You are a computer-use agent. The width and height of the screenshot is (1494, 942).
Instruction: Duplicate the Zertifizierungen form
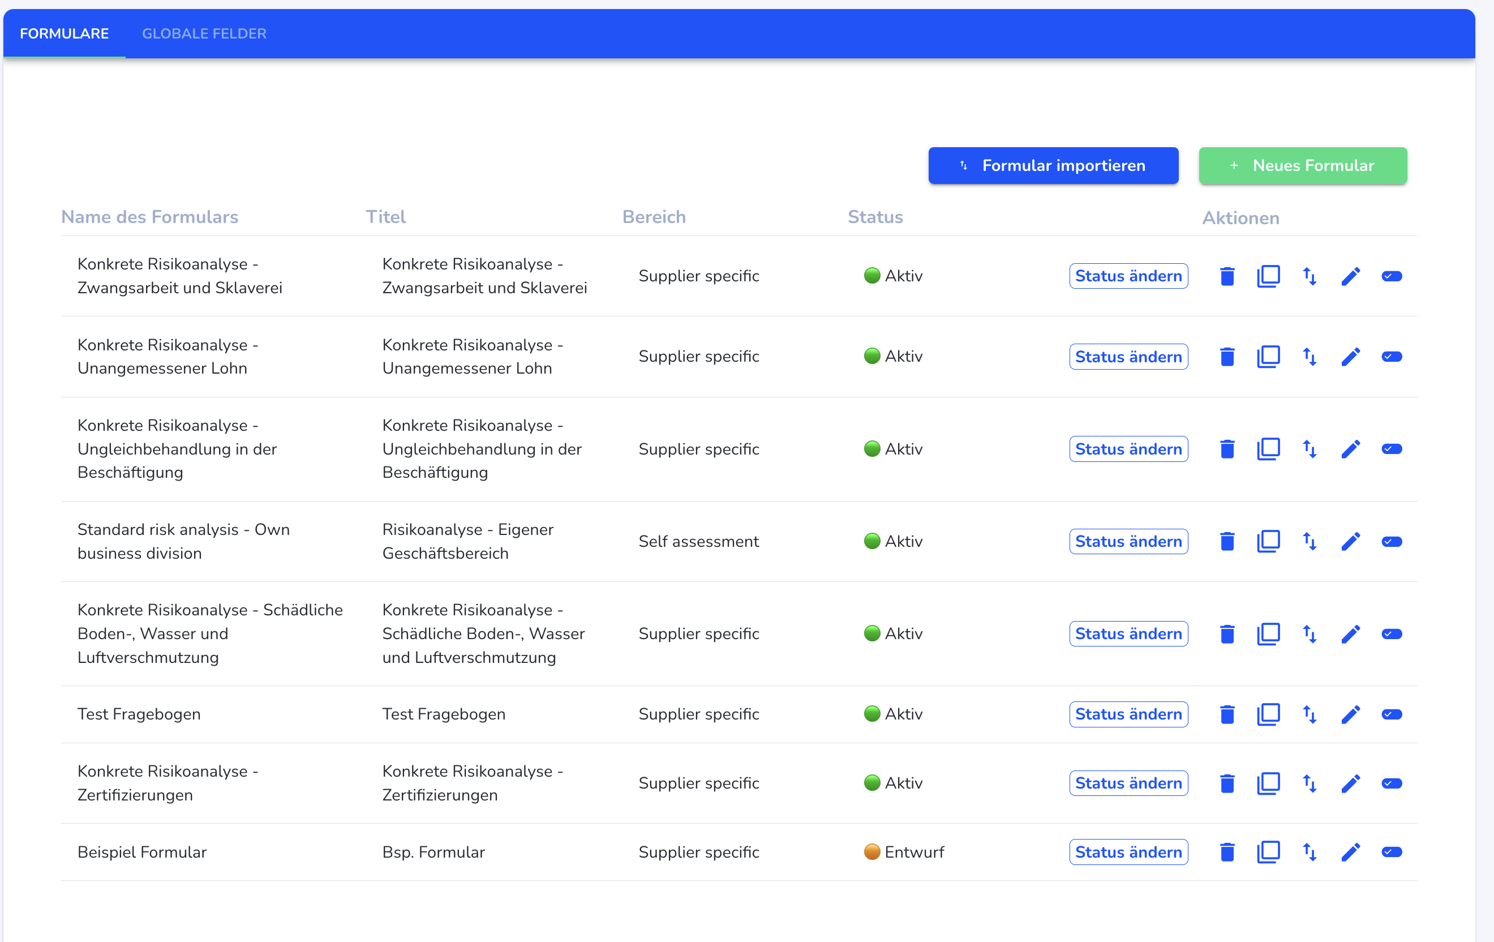1268,783
